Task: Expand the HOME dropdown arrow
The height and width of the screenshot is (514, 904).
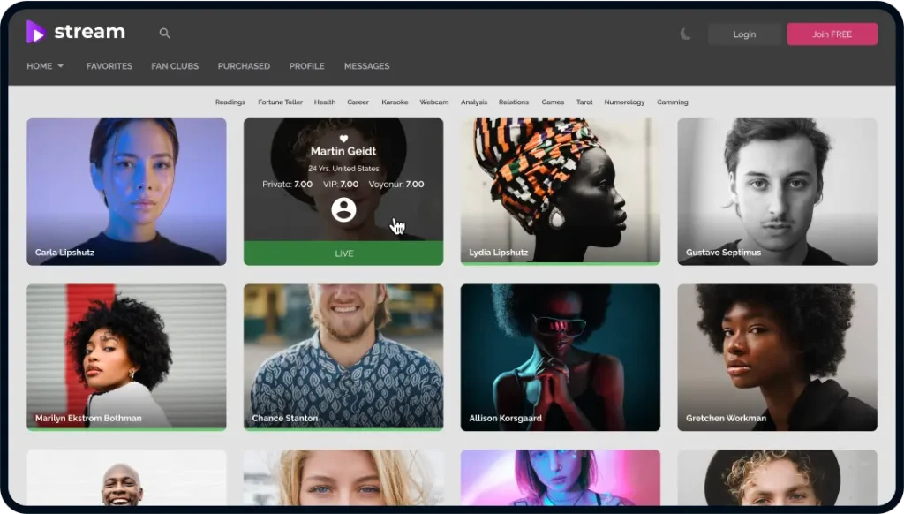Action: [x=61, y=66]
